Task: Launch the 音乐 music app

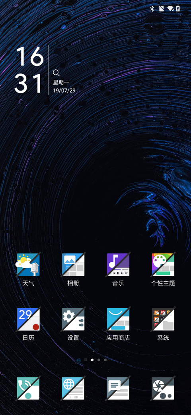Action: coord(118,265)
